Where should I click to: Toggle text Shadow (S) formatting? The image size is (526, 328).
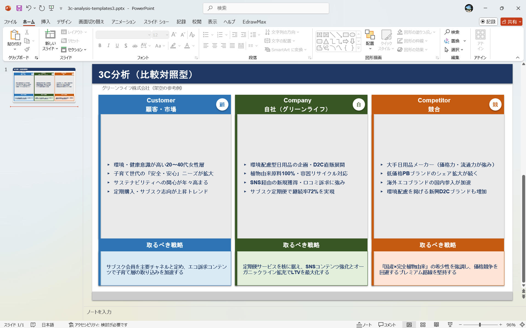(x=126, y=46)
